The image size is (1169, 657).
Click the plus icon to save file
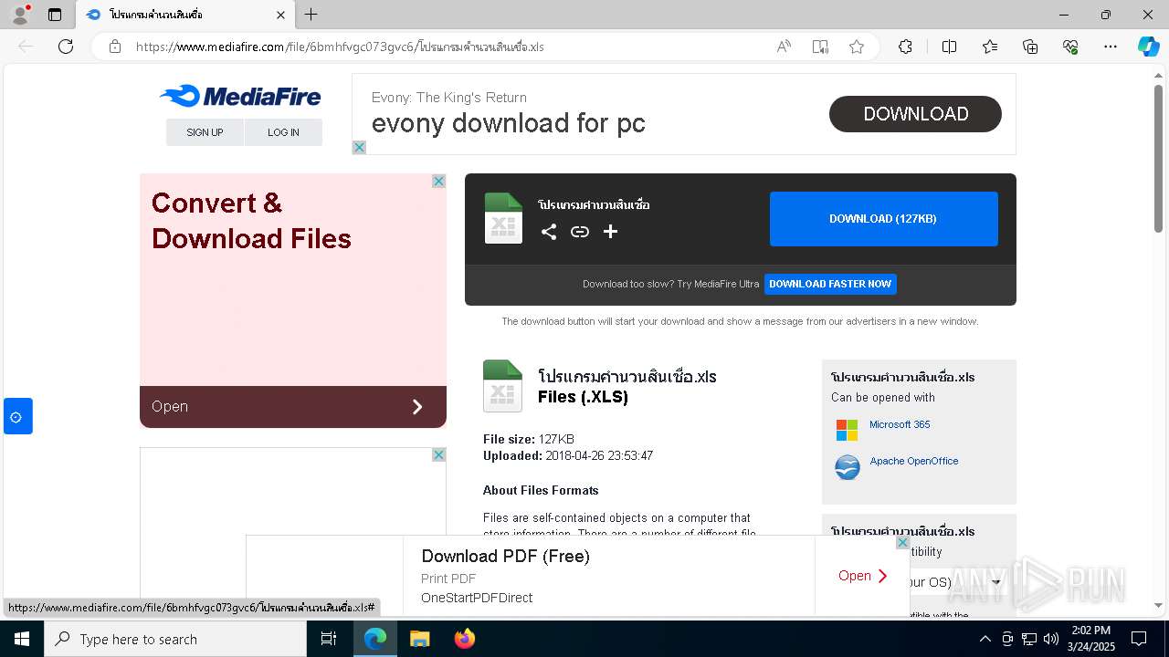tap(611, 232)
